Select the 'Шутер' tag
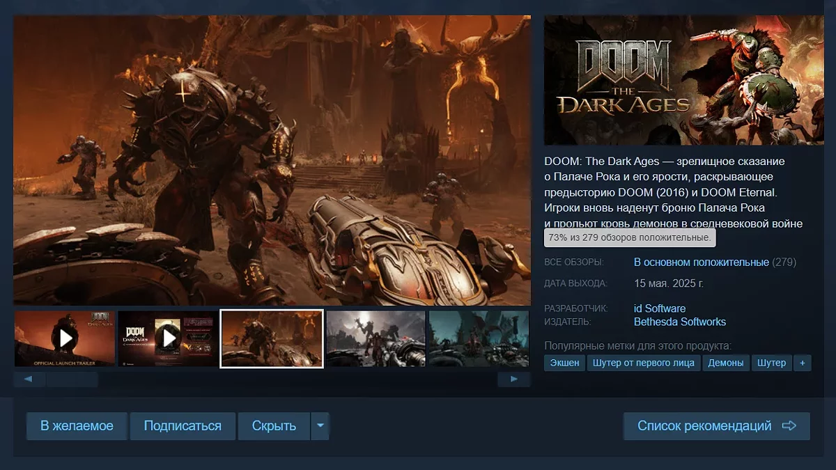Screen dimensions: 836x470 (771, 363)
